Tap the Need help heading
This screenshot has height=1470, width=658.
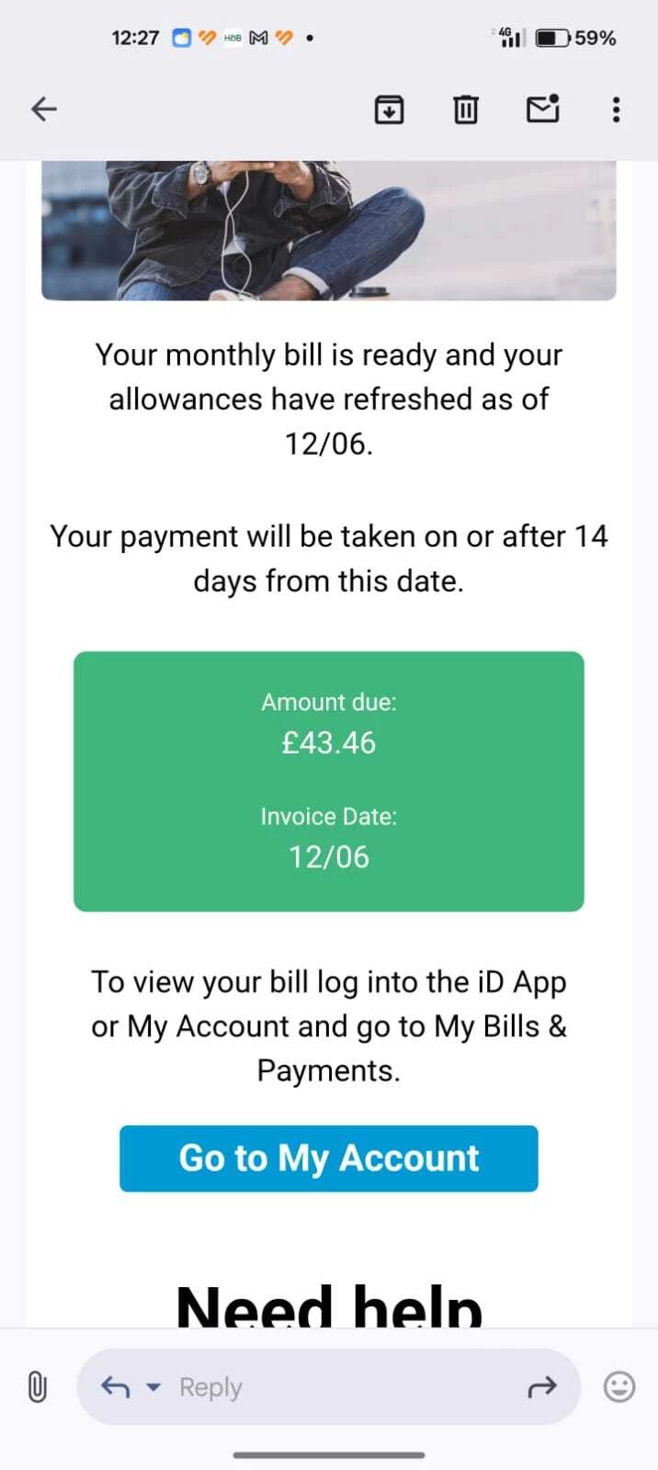click(x=329, y=1305)
